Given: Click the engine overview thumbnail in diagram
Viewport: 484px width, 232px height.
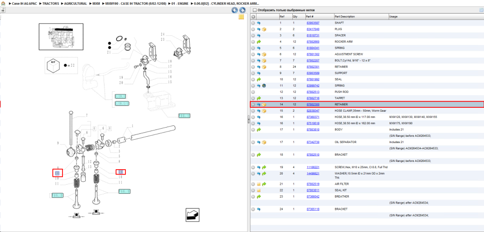Looking at the screenshot, I should coord(61,36).
